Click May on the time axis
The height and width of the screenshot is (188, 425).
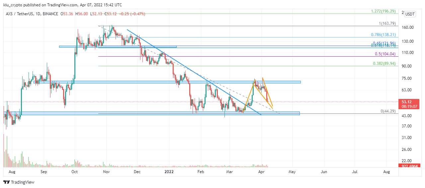[292, 172]
